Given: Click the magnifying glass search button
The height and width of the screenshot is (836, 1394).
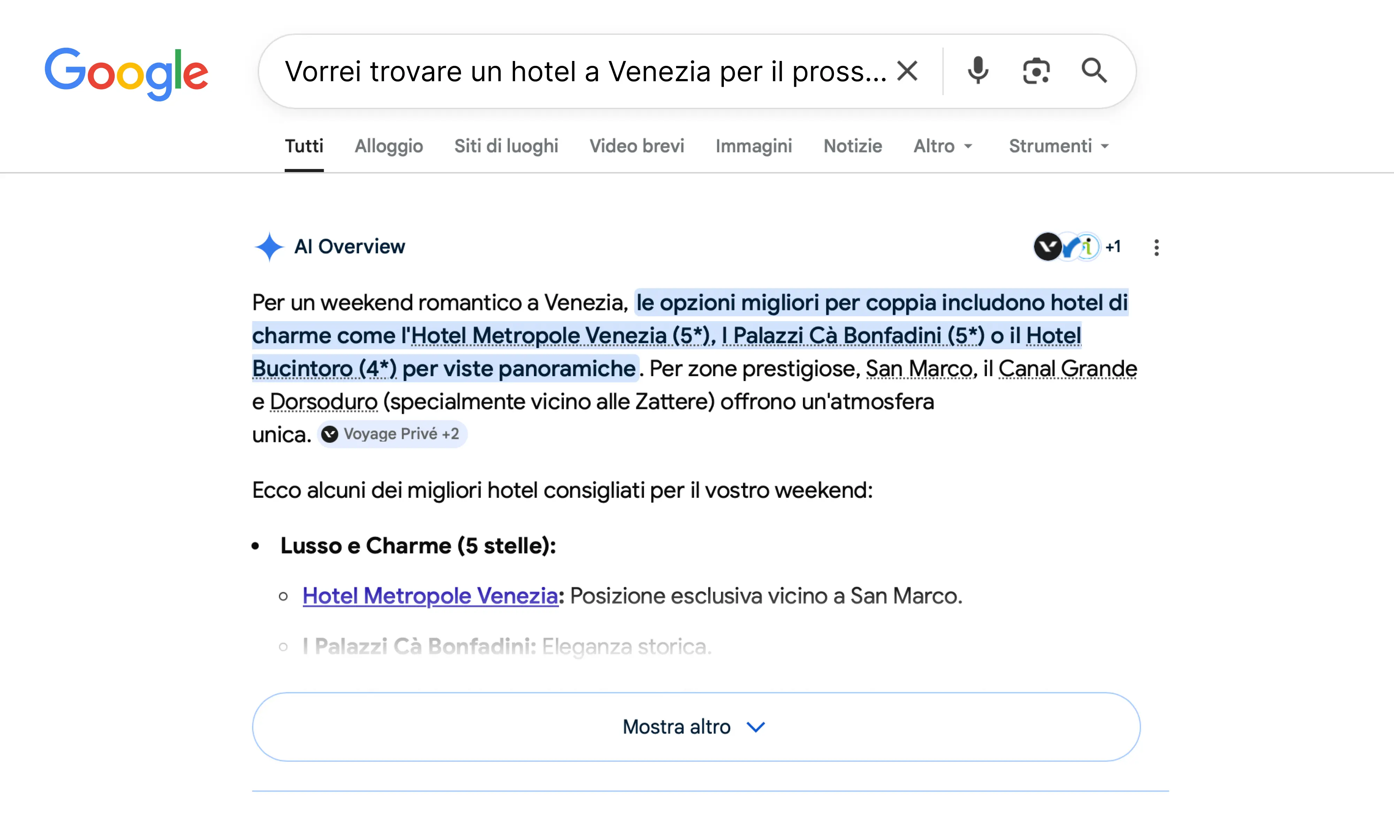Looking at the screenshot, I should pos(1094,71).
